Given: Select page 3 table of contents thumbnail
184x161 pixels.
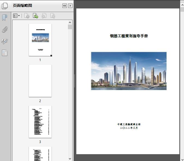Looking at the screenshot, I should pyautogui.click(x=40, y=122).
